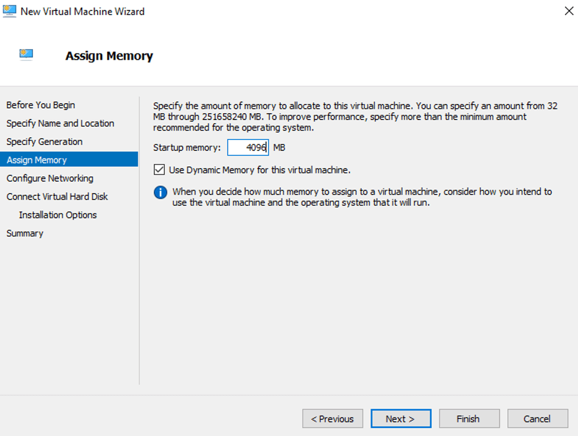
Task: Go to the Summary step
Action: [25, 233]
